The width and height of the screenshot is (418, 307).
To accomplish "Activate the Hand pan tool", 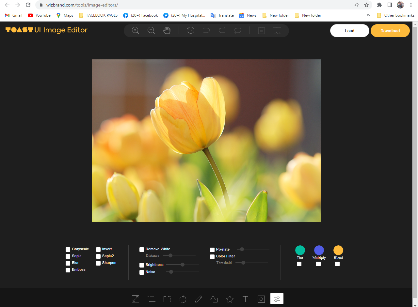I will click(x=167, y=30).
